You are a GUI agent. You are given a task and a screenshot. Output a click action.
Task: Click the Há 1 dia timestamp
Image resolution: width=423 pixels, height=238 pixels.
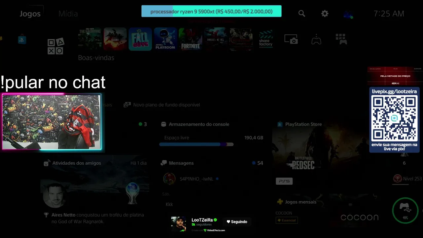[138, 163]
